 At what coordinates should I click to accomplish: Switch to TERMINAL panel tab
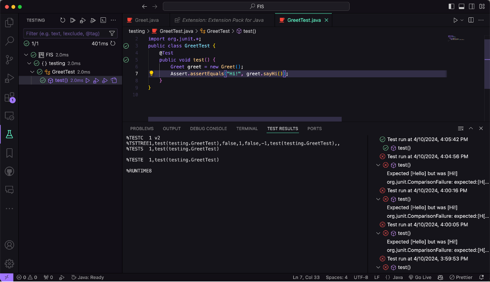coord(247,128)
